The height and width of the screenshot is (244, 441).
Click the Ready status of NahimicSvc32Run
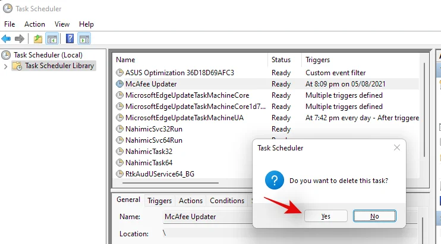click(281, 129)
